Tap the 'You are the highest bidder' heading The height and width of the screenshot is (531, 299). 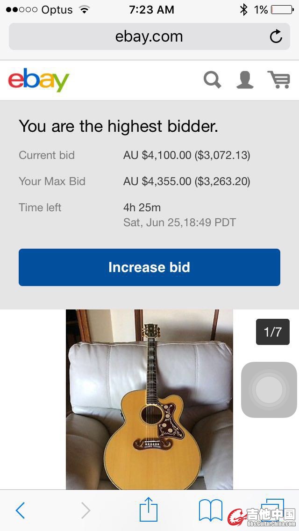point(118,126)
